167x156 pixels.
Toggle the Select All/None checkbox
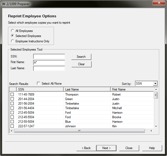[38, 84]
